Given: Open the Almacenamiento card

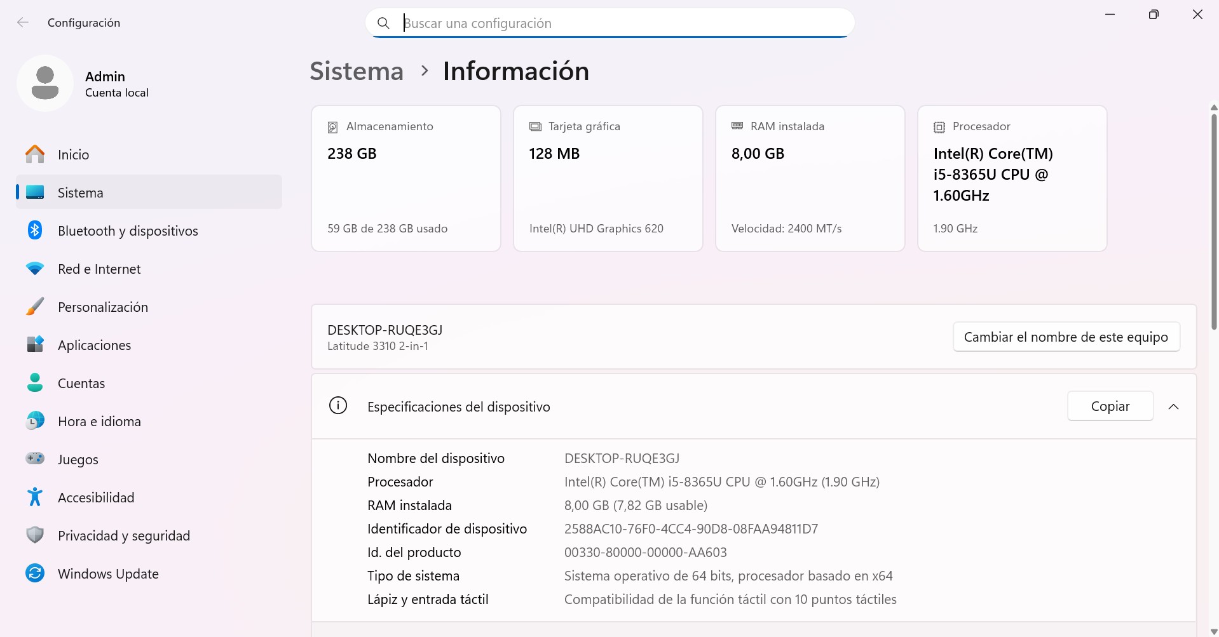Looking at the screenshot, I should coord(405,178).
